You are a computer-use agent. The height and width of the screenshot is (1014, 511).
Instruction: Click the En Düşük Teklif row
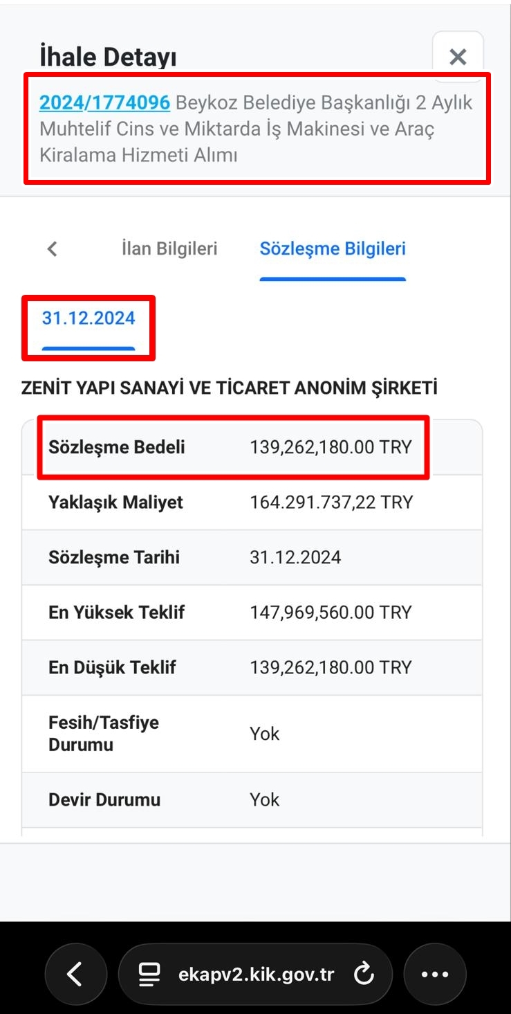tap(252, 668)
